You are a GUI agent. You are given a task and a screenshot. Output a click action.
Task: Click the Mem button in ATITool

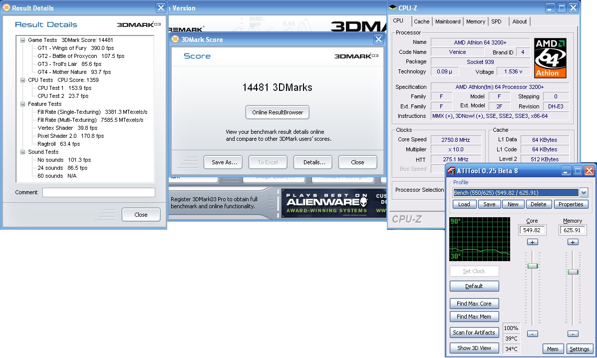[553, 349]
